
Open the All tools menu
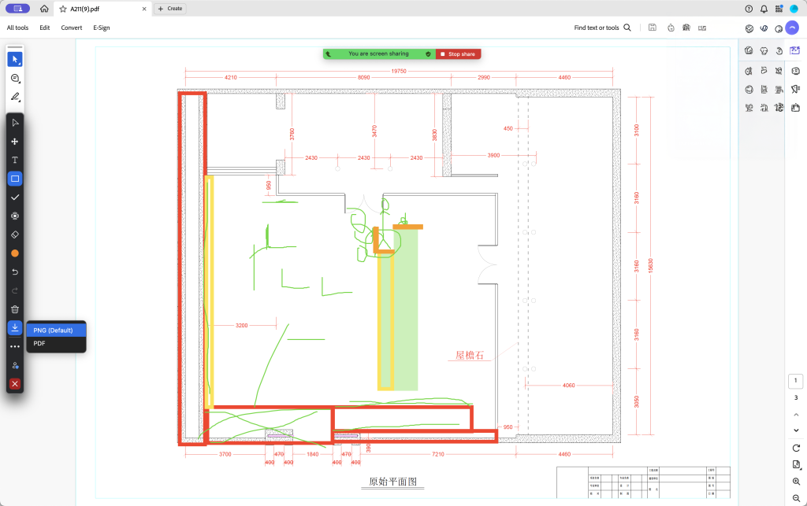(18, 28)
